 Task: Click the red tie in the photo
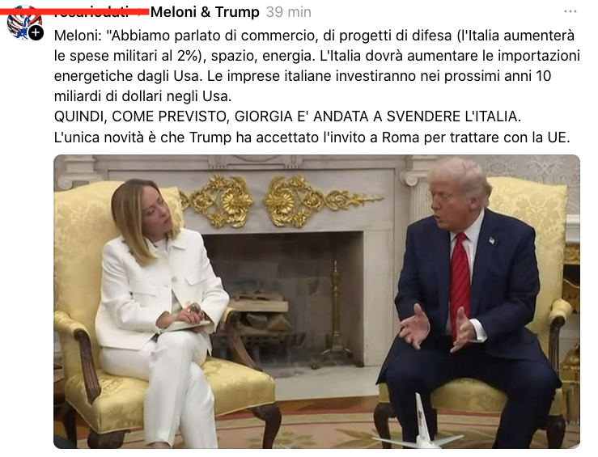(460, 284)
